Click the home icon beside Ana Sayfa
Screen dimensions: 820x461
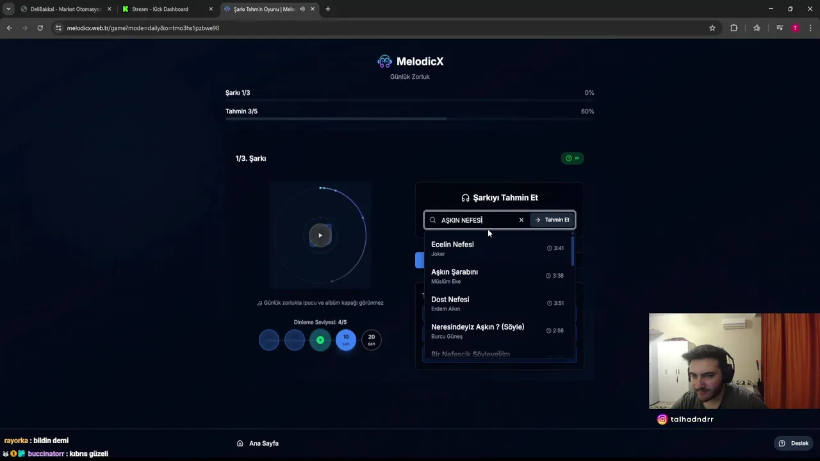(x=240, y=443)
